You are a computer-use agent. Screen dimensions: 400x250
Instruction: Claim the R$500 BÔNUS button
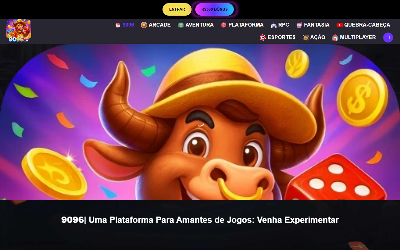point(214,9)
